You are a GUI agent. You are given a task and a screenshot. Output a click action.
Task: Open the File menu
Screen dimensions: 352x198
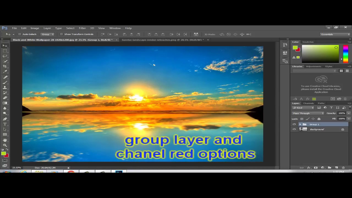click(x=14, y=28)
